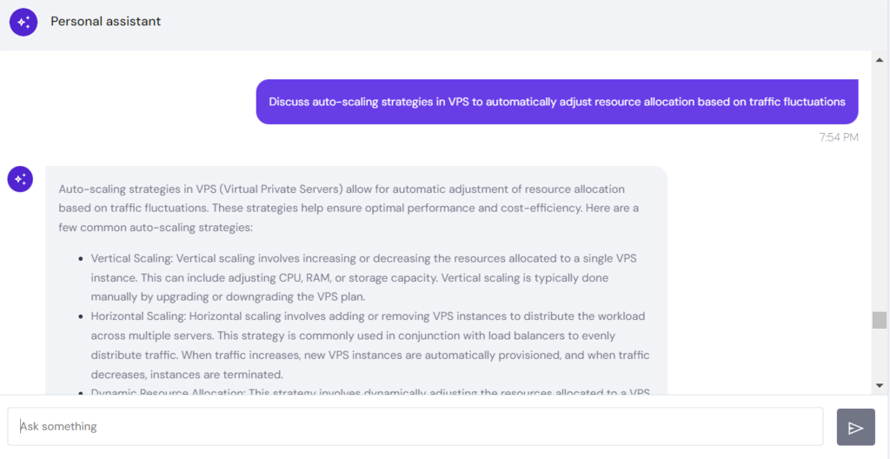Click the chat scrollbar thumb

880,320
